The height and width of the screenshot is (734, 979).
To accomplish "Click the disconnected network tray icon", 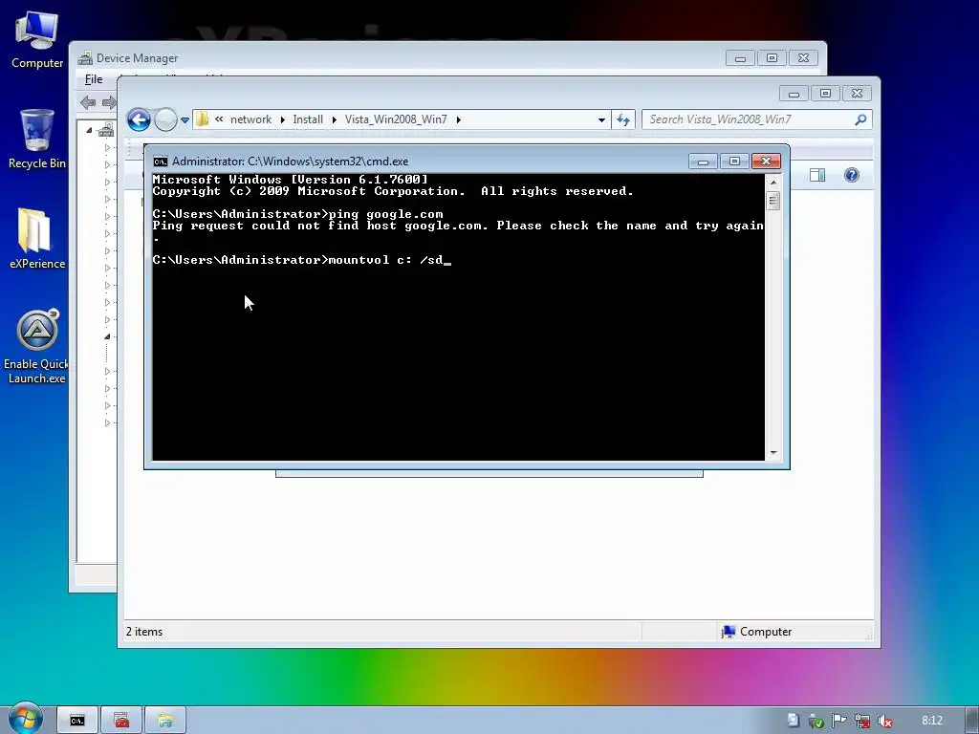I will (861, 721).
